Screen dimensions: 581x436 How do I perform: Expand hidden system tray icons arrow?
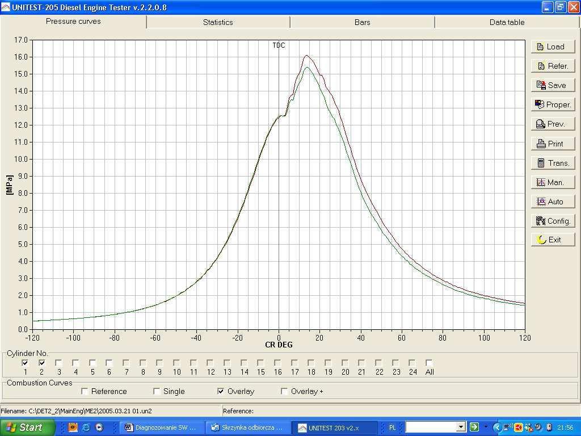pos(497,427)
